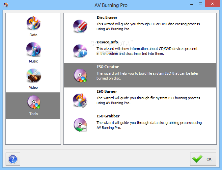Select the Tools category disc icon
Image resolution: width=222 pixels, height=170 pixels.
[x=34, y=102]
